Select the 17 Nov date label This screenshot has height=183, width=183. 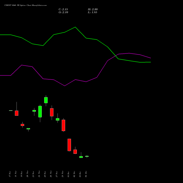[x=10, y=174]
